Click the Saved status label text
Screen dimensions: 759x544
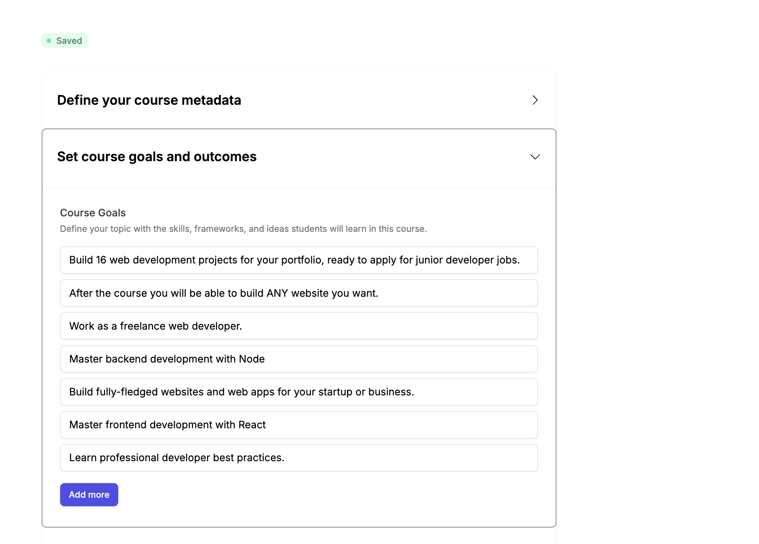click(x=69, y=41)
